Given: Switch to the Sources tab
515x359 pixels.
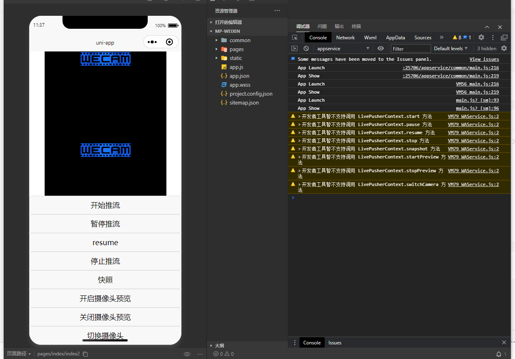Looking at the screenshot, I should (x=423, y=37).
